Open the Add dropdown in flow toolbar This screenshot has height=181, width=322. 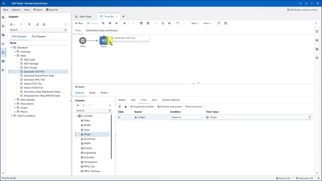(195, 23)
